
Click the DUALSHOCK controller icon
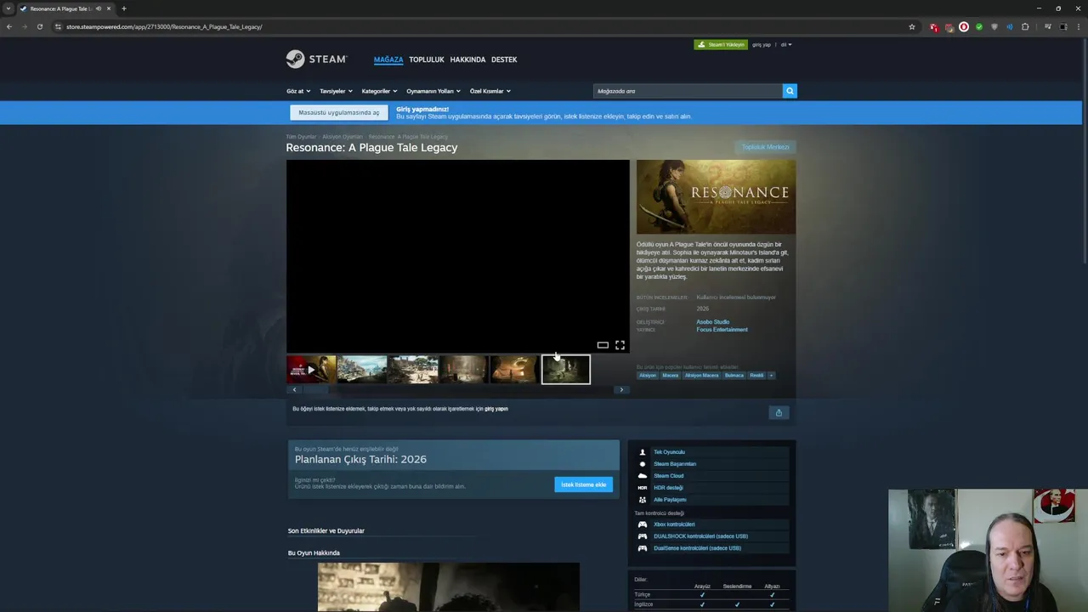(643, 536)
